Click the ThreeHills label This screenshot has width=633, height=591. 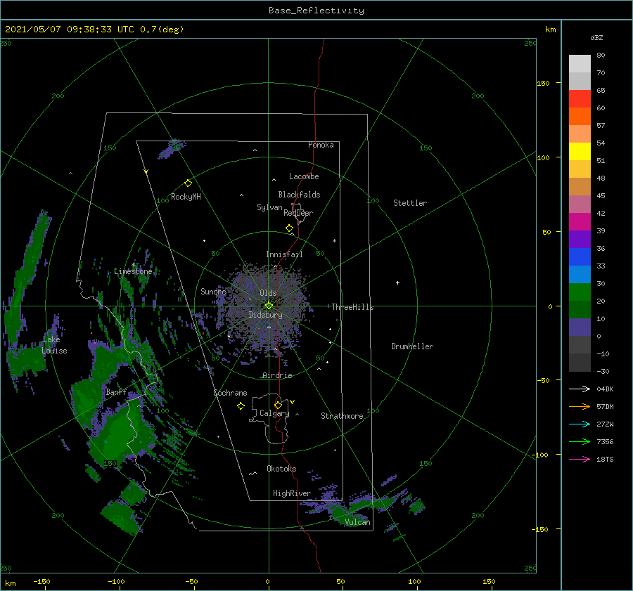click(x=352, y=307)
